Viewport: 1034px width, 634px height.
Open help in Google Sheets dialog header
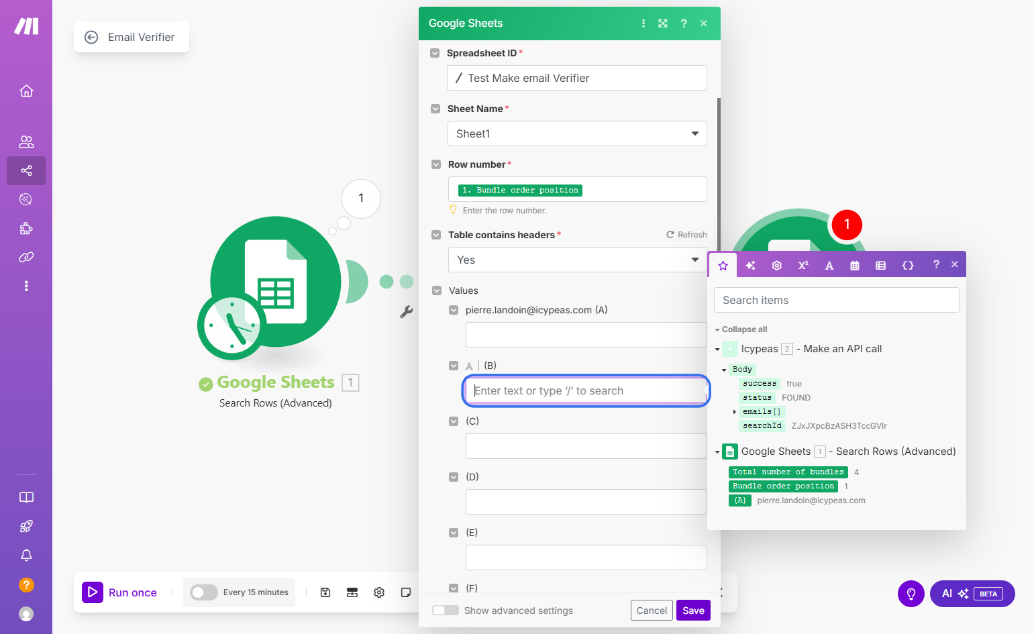[684, 23]
